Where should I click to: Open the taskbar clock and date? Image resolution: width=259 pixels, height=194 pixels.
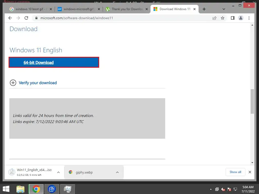click(x=248, y=189)
